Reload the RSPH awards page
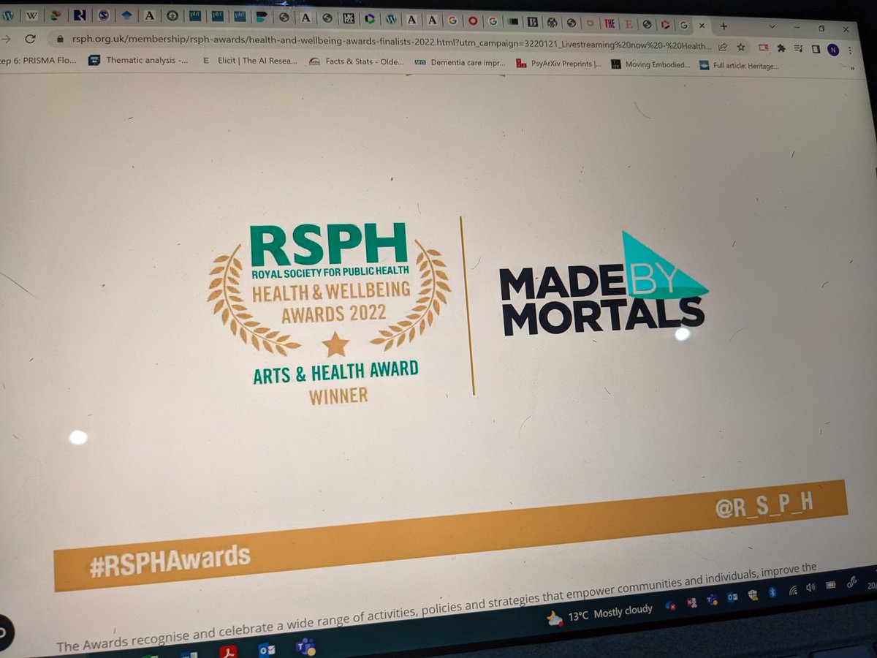The image size is (877, 658). [30, 38]
